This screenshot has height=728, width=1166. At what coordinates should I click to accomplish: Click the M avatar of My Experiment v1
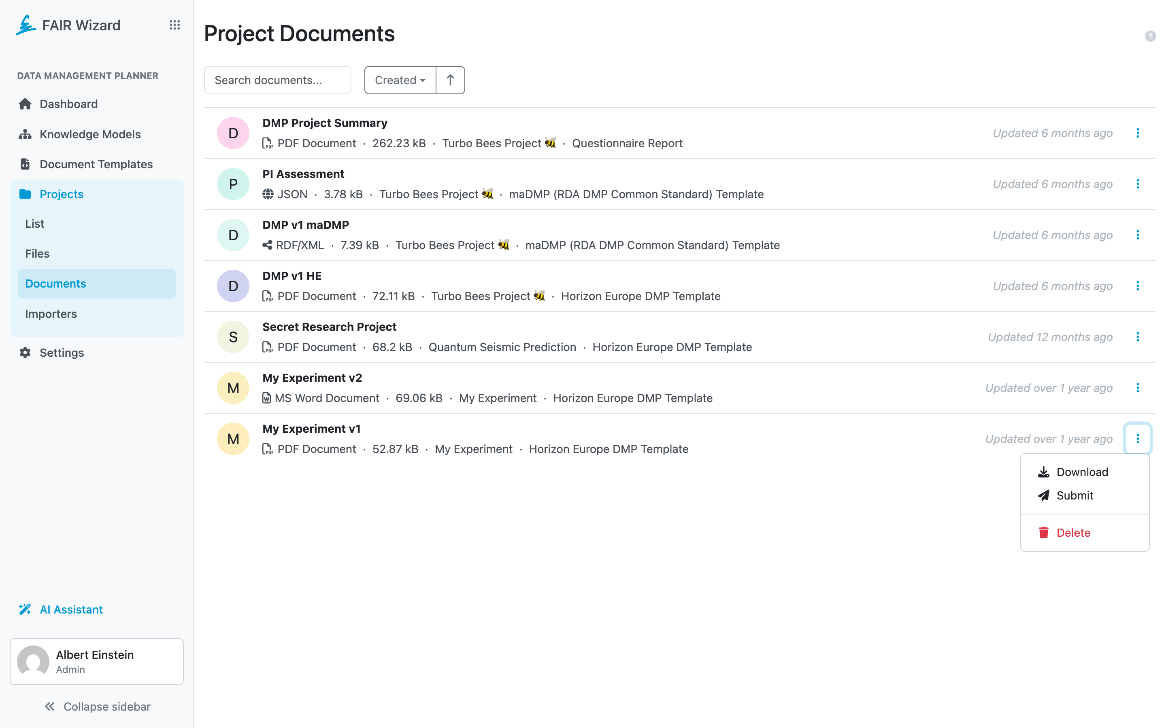coord(233,439)
